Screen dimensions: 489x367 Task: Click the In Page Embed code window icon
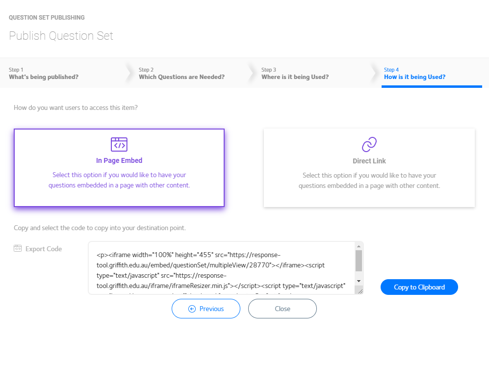(119, 144)
